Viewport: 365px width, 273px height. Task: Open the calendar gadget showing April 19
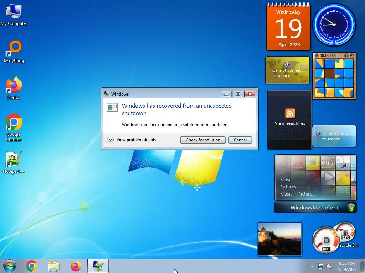pyautogui.click(x=288, y=27)
